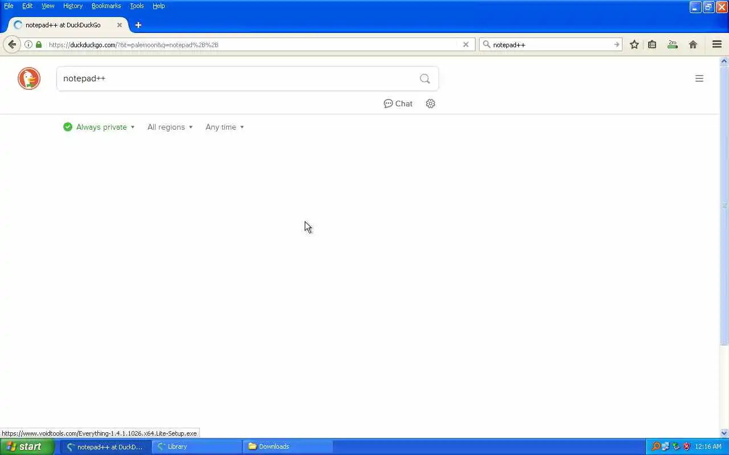Click the red security shield tray icon

coord(686,446)
